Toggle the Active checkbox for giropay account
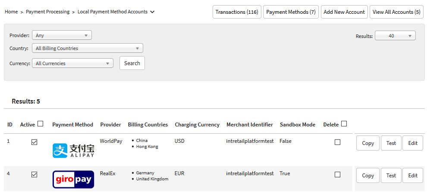 pyautogui.click(x=35, y=175)
